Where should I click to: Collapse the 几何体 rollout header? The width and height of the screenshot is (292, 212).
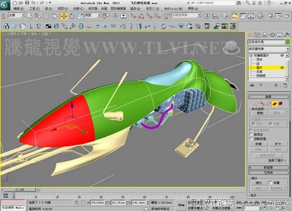pos(268,173)
